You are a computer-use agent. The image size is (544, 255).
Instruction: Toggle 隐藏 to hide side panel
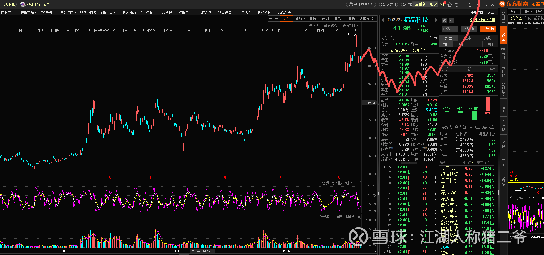click(364, 19)
